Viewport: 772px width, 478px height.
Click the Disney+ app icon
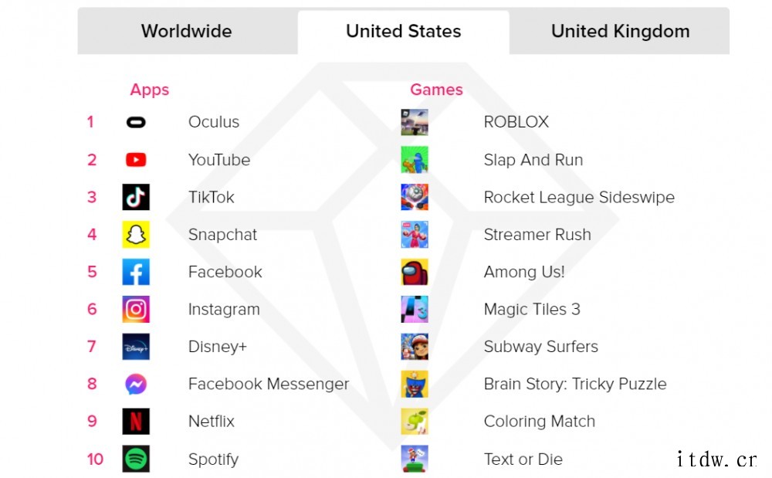click(136, 347)
